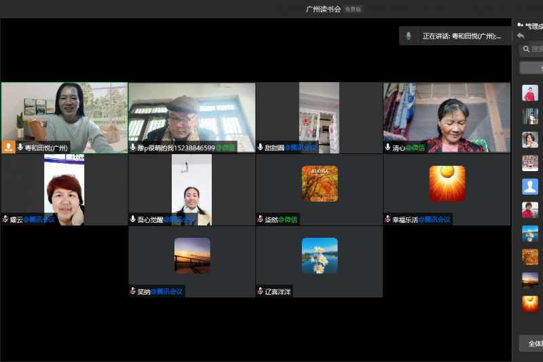Select the 柒然 autumn-leaves avatar tile
This screenshot has width=543, height=362.
(x=319, y=184)
